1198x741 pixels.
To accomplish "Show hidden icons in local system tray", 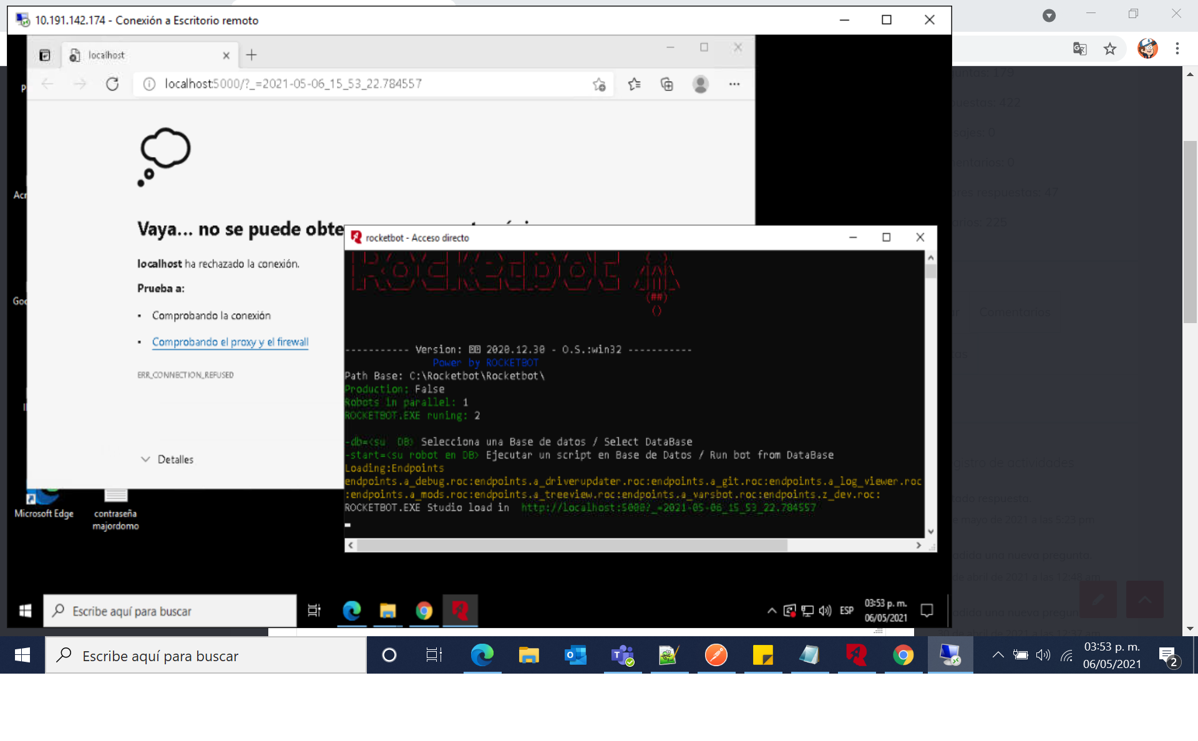I will tap(998, 655).
